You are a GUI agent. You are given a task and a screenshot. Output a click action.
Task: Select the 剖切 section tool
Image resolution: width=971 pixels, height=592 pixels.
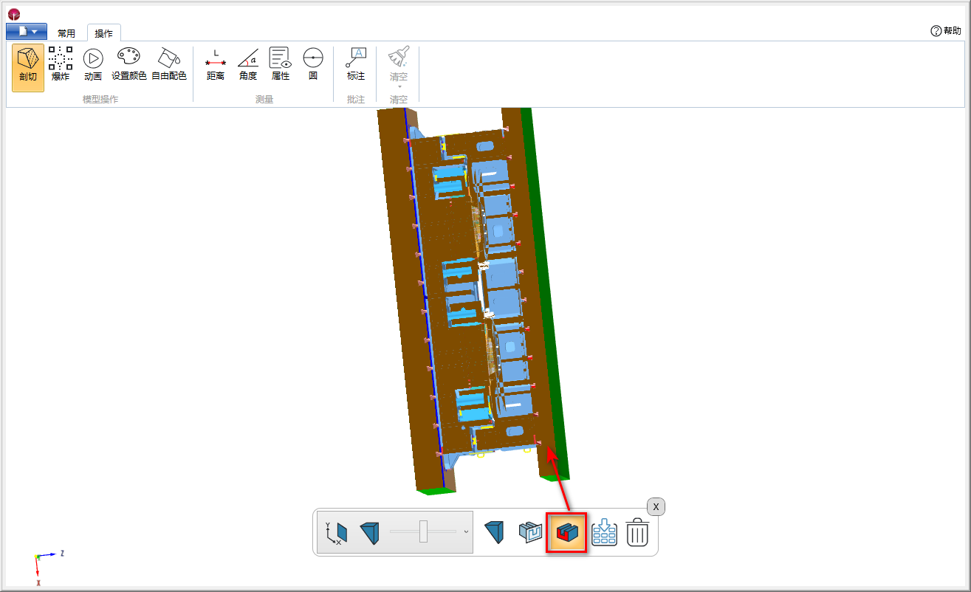(x=27, y=67)
